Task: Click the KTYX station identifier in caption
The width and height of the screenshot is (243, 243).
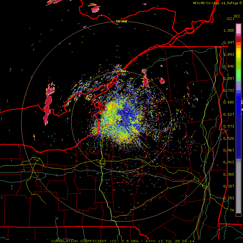Action: click(x=151, y=241)
